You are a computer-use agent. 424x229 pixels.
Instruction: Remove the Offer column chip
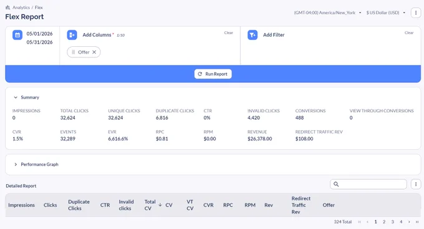coord(94,52)
